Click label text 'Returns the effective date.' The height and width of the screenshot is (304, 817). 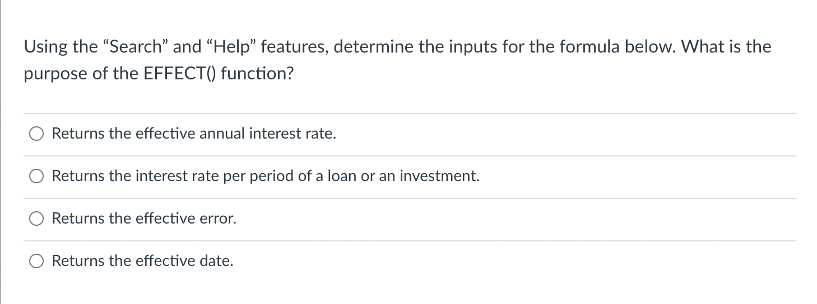point(143,261)
